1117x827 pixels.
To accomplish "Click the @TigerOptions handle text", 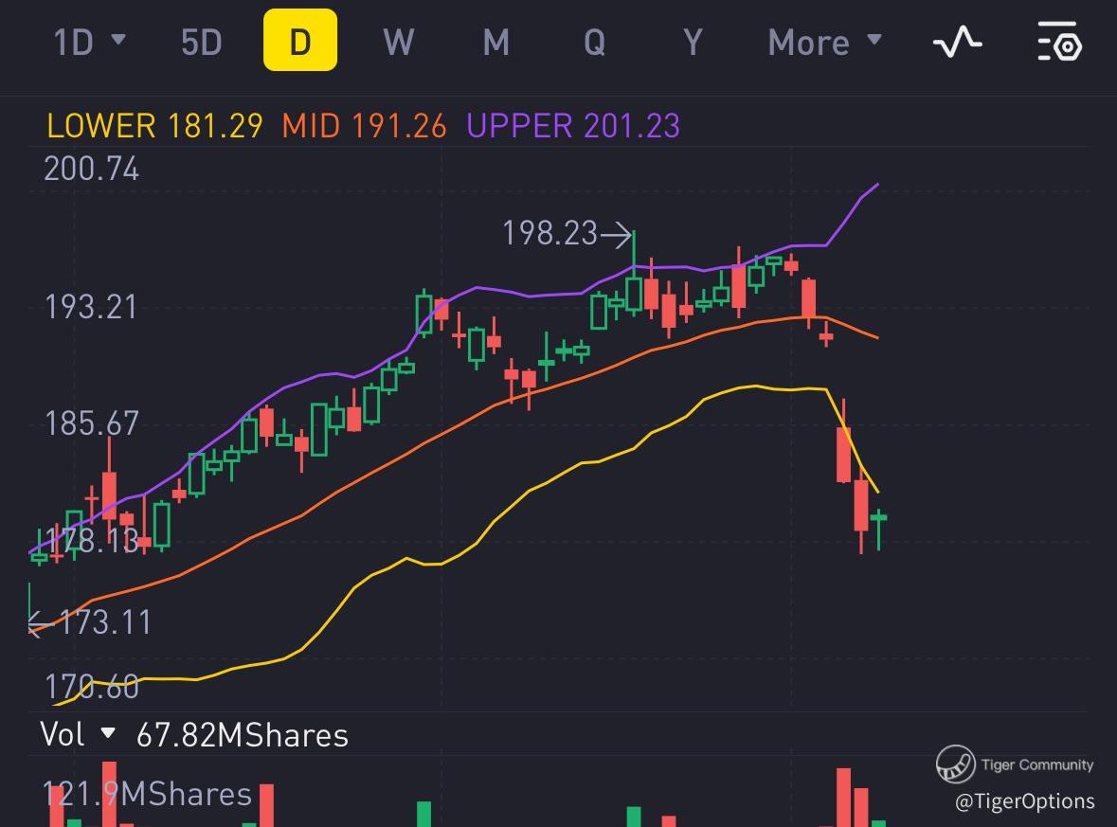I will pyautogui.click(x=1024, y=801).
